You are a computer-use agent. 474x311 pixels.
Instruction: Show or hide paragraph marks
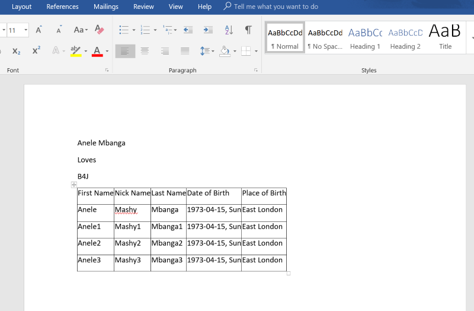pyautogui.click(x=248, y=30)
